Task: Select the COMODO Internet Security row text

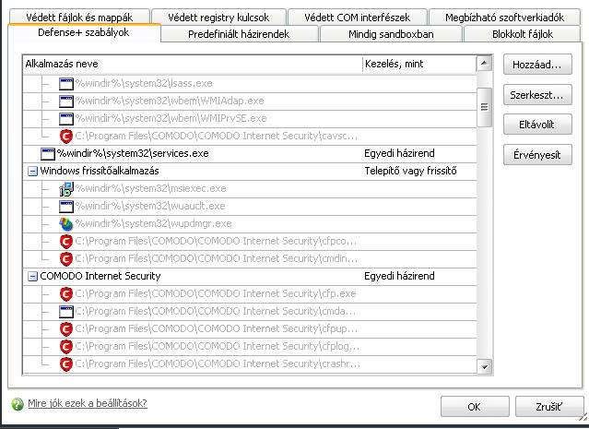Action: pyautogui.click(x=100, y=277)
